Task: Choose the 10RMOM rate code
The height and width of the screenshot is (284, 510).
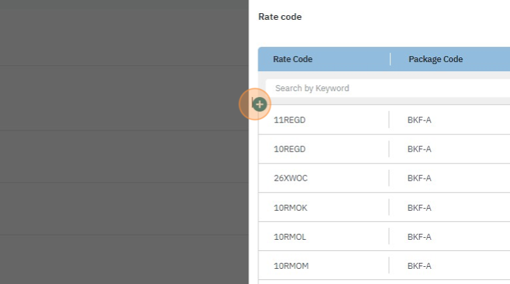Action: [291, 266]
